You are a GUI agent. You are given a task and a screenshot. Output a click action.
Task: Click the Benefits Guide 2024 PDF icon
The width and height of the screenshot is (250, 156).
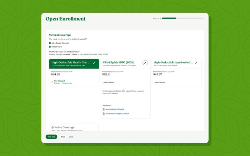pos(104,109)
